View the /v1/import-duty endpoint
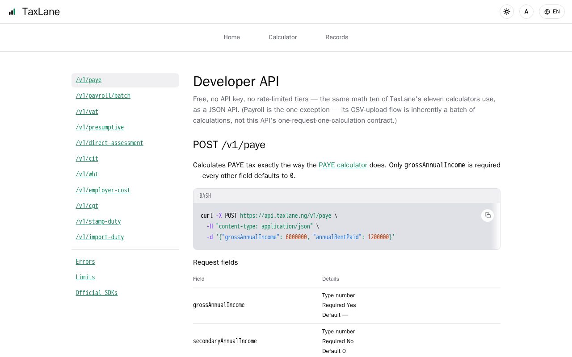The height and width of the screenshot is (357, 572). 100,237
